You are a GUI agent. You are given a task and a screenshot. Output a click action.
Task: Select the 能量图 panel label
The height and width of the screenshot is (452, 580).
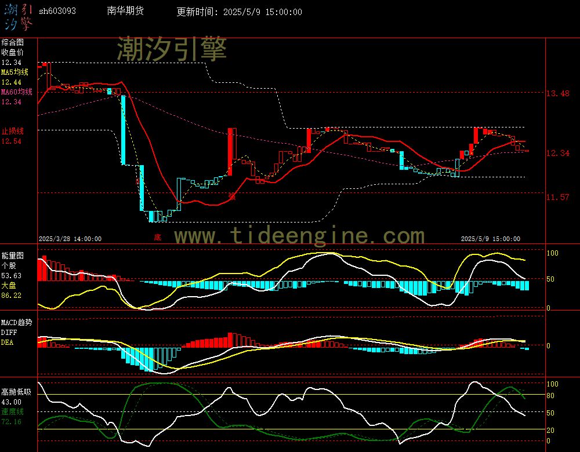tap(13, 256)
